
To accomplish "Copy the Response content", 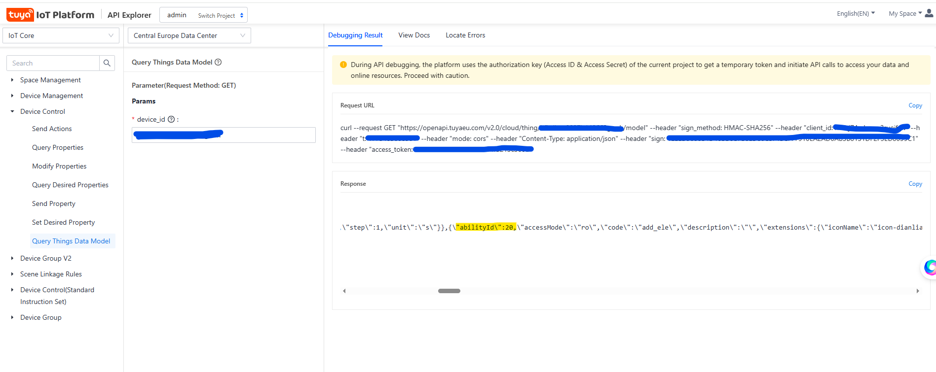I will 915,184.
